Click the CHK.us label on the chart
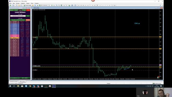This screenshot has height=97, width=172. pos(137,23)
